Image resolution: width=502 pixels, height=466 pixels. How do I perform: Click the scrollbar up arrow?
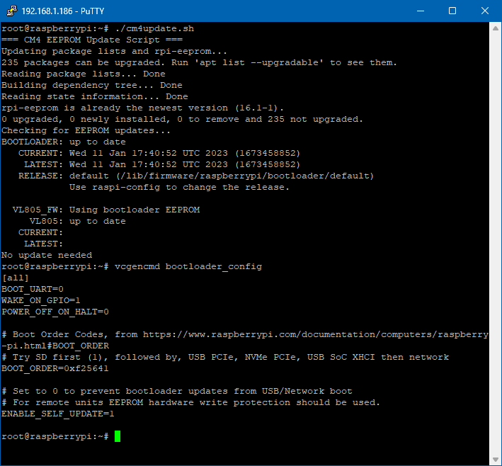[x=495, y=28]
